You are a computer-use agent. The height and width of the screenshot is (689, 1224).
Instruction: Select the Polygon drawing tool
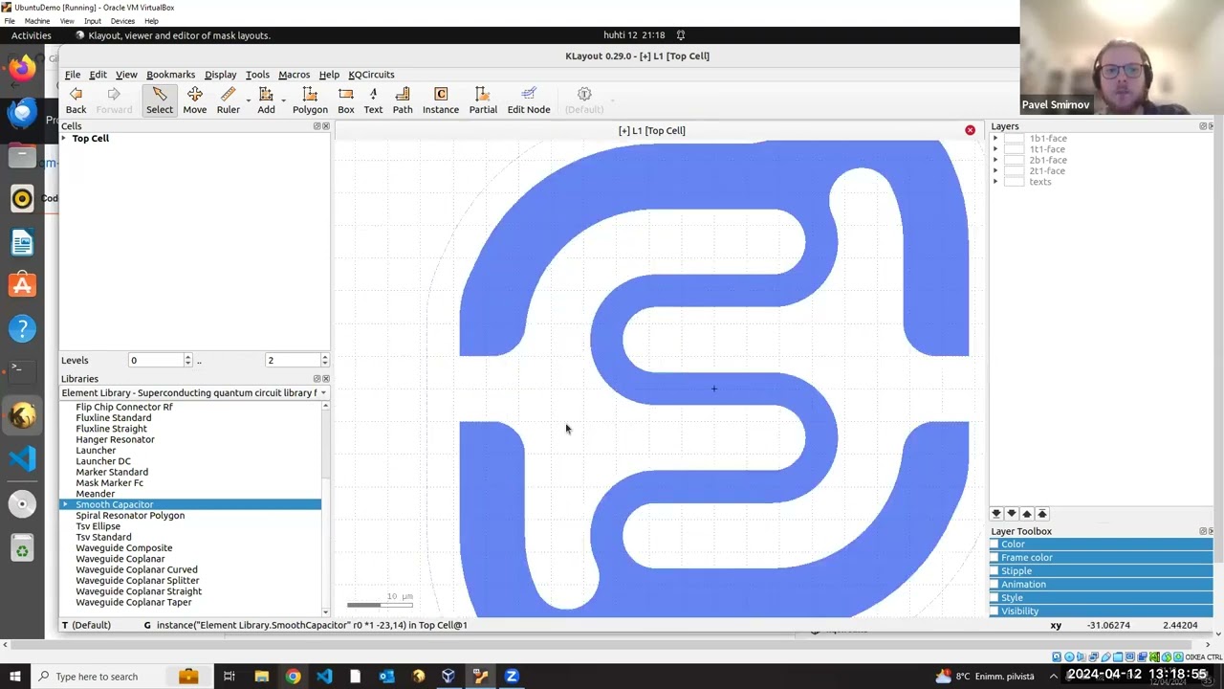(310, 100)
